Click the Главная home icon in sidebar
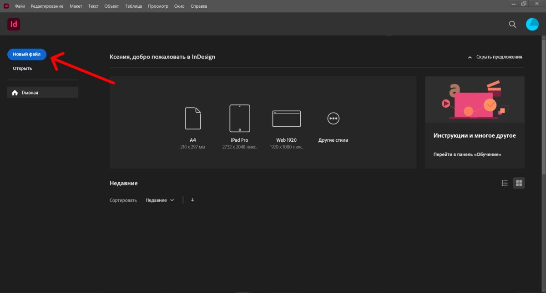 click(16, 92)
